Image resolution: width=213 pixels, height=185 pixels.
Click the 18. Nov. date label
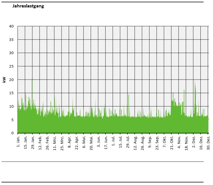[x=186, y=142]
